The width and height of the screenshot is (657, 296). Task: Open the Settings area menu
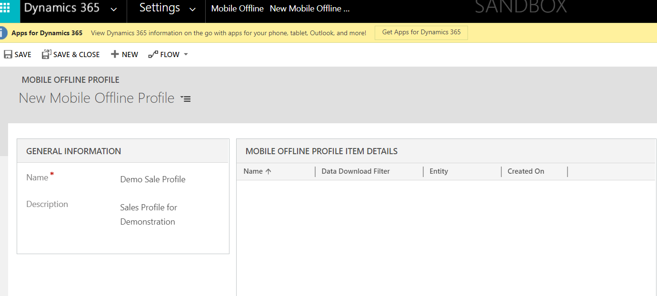(x=159, y=8)
